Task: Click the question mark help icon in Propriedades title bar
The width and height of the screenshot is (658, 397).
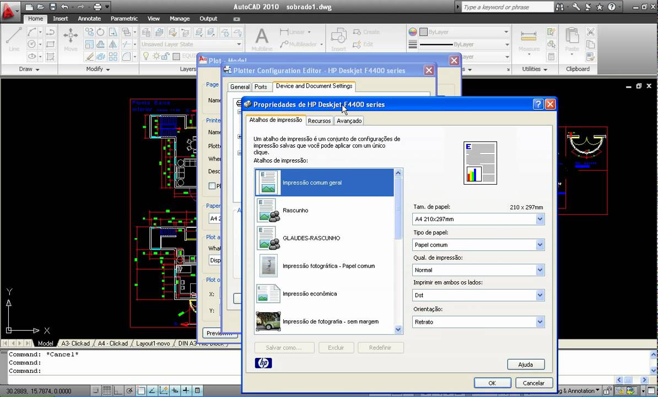Action: click(538, 105)
